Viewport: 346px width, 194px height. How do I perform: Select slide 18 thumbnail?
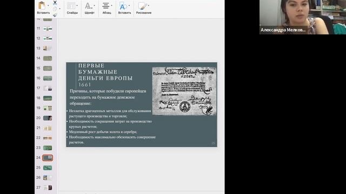pyautogui.click(x=48, y=98)
